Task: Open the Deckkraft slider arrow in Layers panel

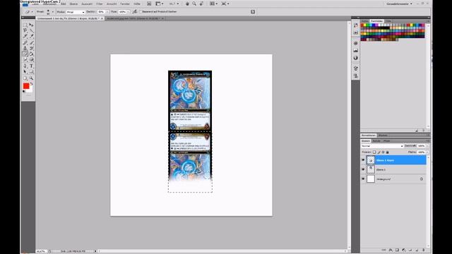Action: pyautogui.click(x=427, y=146)
